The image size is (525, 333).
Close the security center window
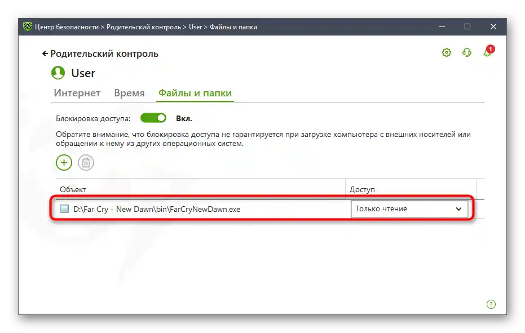click(493, 26)
